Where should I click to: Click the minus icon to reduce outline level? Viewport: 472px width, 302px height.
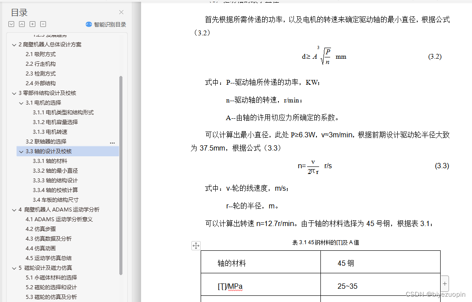click(43, 24)
